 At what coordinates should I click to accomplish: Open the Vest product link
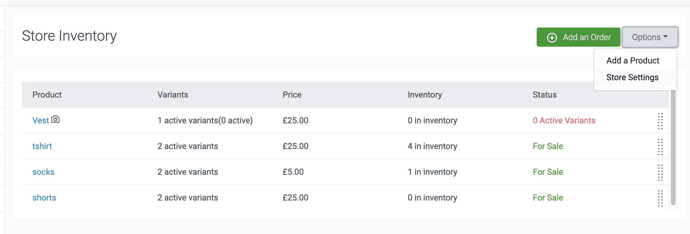(x=40, y=120)
